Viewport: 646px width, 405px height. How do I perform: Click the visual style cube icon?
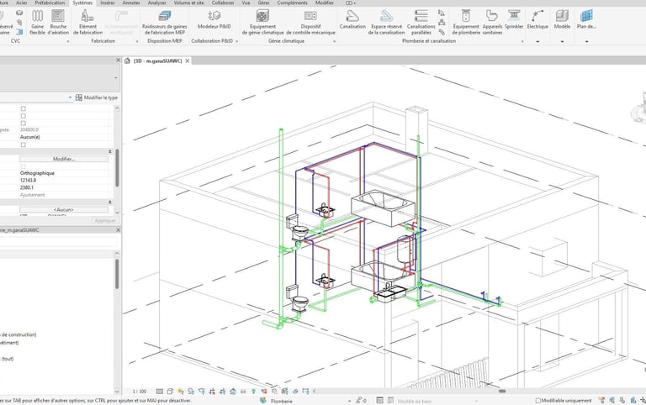tap(170, 391)
